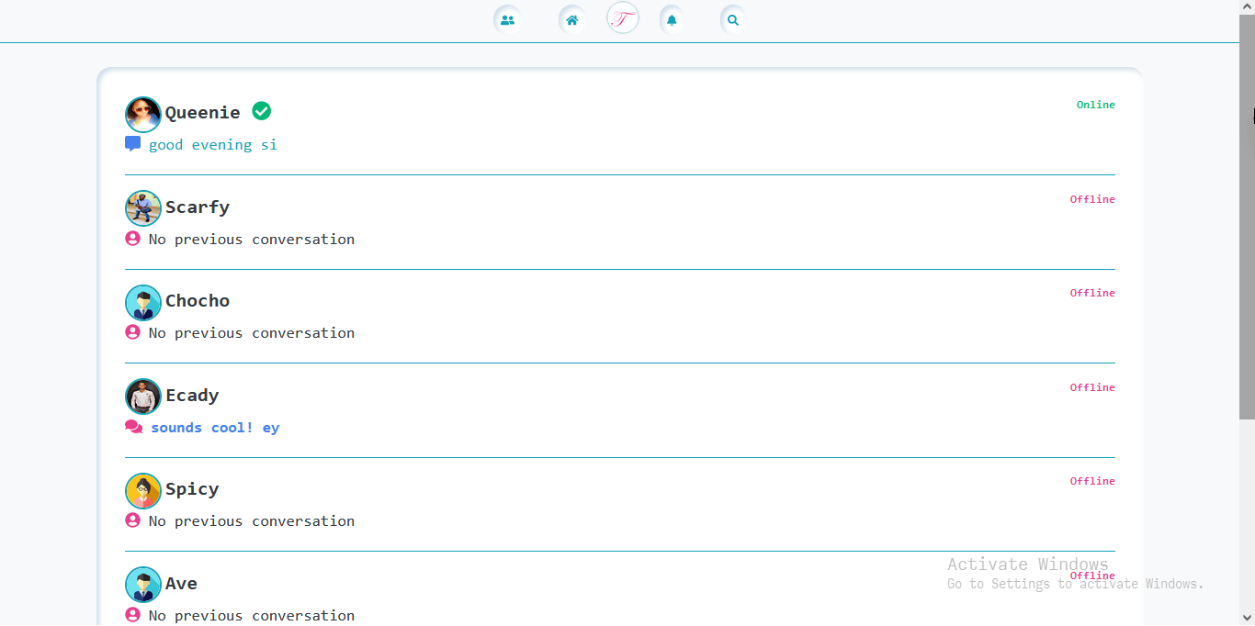The width and height of the screenshot is (1255, 626).
Task: Click the vertical page scrollbar
Action: [1247, 220]
